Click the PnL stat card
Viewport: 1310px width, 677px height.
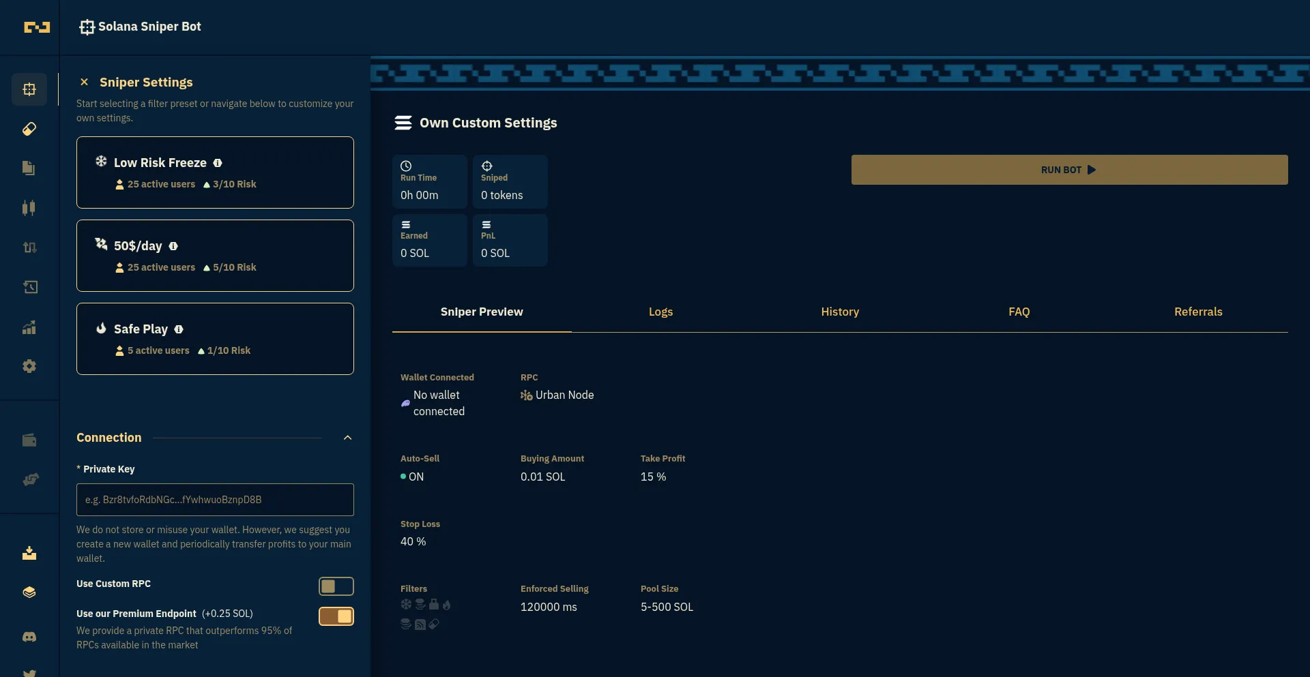(x=510, y=240)
